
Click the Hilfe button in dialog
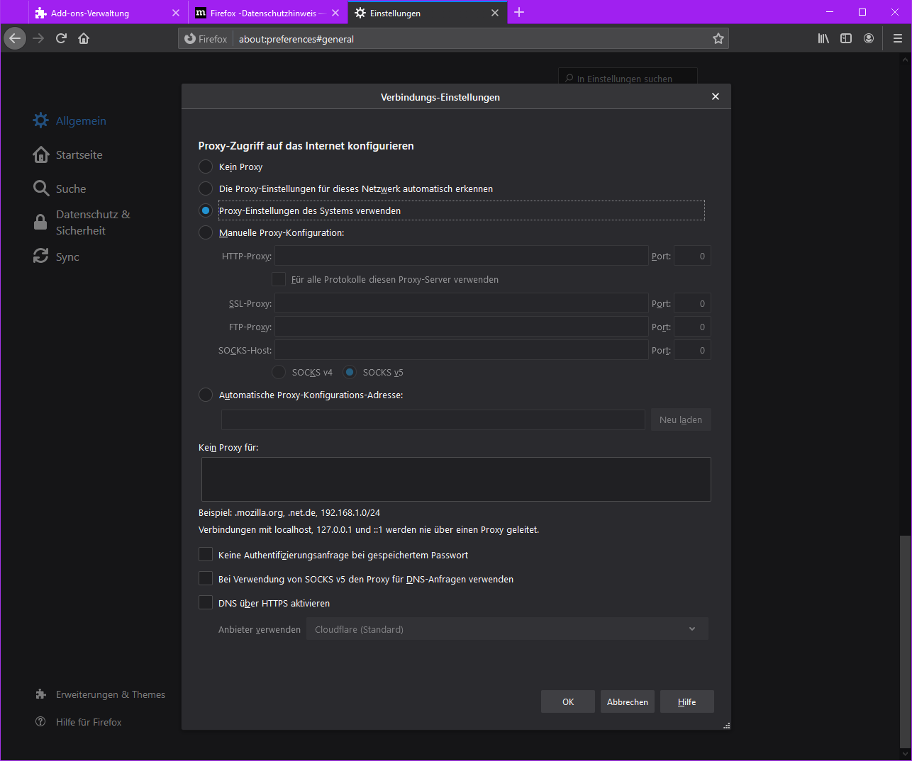[687, 701]
